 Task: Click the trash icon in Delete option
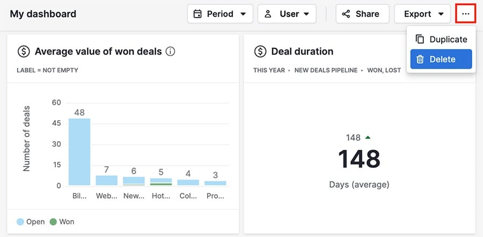coord(420,59)
